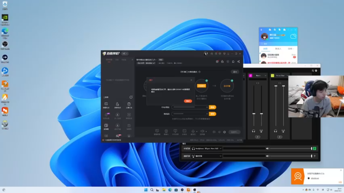Click the exit button for OBS mode

click(235, 72)
